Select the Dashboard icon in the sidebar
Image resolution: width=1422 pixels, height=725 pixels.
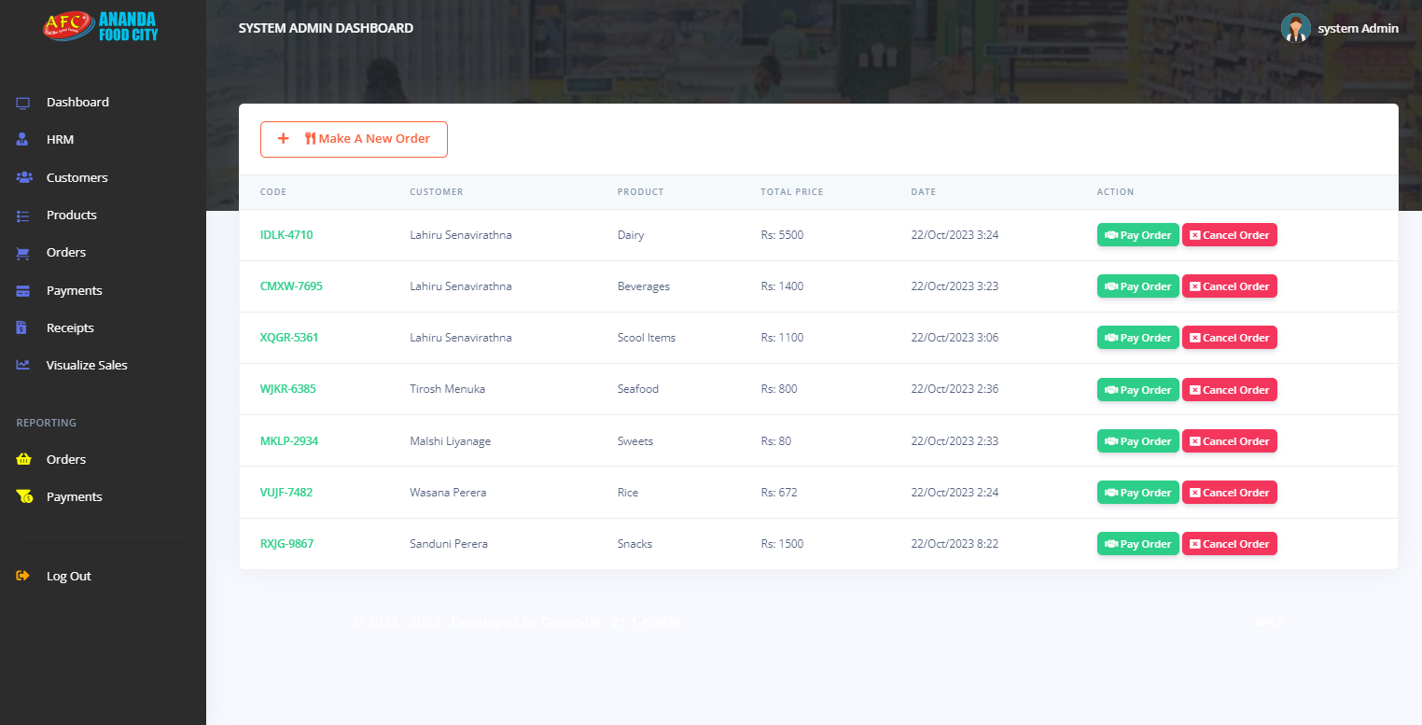[x=22, y=102]
